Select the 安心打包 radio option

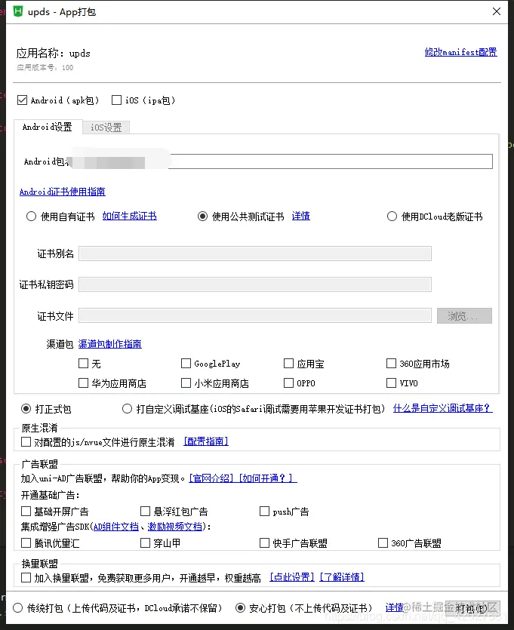click(x=240, y=608)
